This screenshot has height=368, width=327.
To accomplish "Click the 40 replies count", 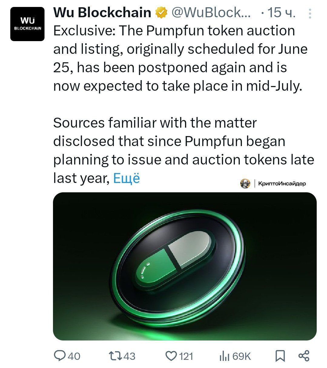I will (74, 356).
